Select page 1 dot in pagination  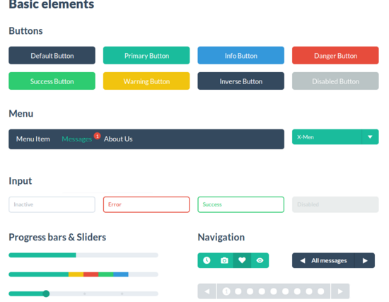[x=226, y=291]
